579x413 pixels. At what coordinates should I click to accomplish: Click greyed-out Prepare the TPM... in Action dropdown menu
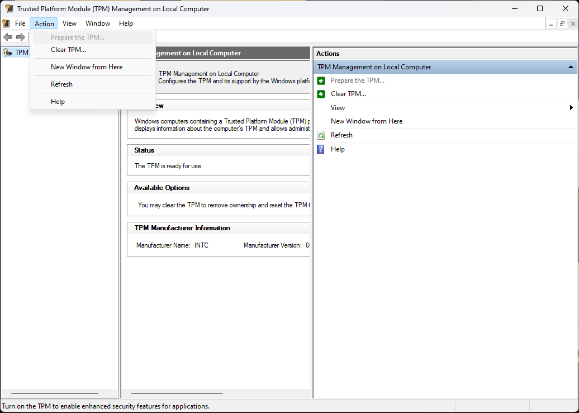click(x=93, y=37)
